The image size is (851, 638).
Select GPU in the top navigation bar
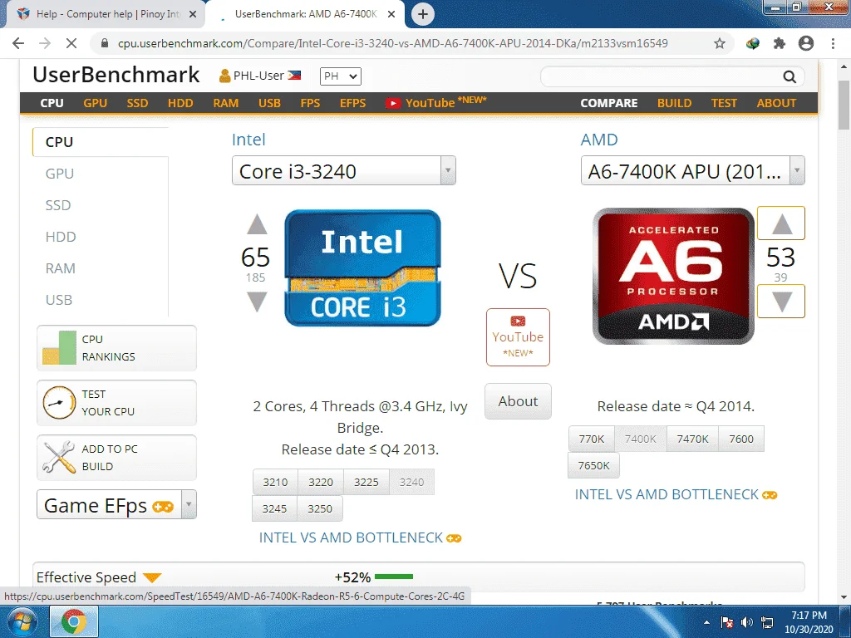(x=95, y=103)
